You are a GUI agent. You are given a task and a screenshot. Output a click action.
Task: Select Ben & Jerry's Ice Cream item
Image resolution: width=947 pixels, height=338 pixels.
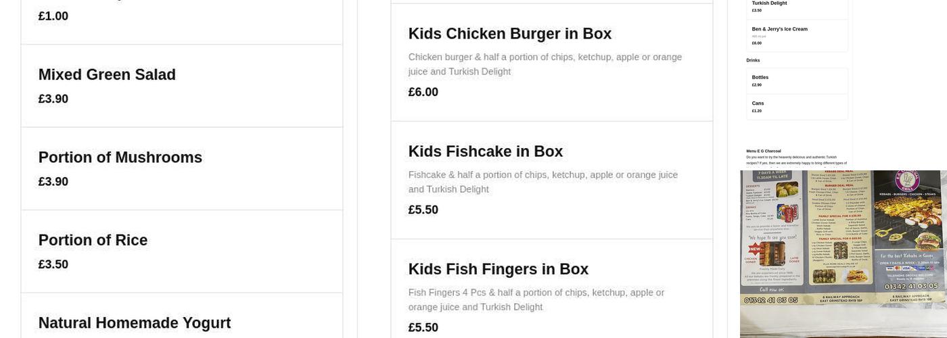pyautogui.click(x=779, y=29)
